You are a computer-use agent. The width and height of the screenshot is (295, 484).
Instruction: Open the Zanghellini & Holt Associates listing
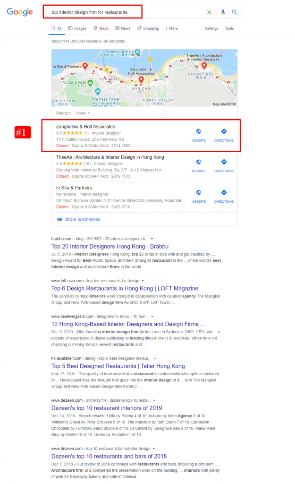(85, 127)
